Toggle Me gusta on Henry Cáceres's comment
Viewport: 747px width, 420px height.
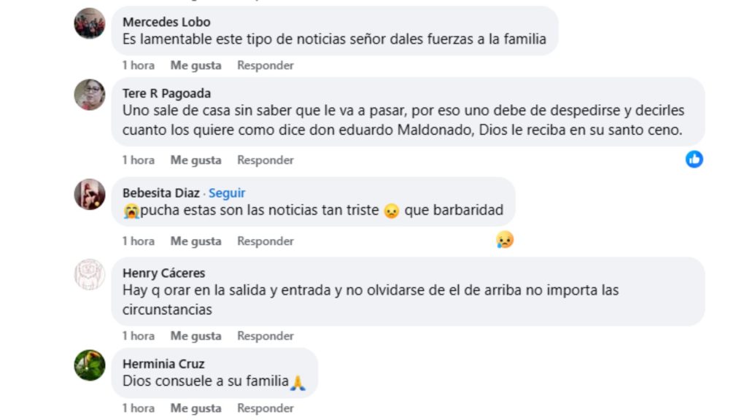(196, 335)
